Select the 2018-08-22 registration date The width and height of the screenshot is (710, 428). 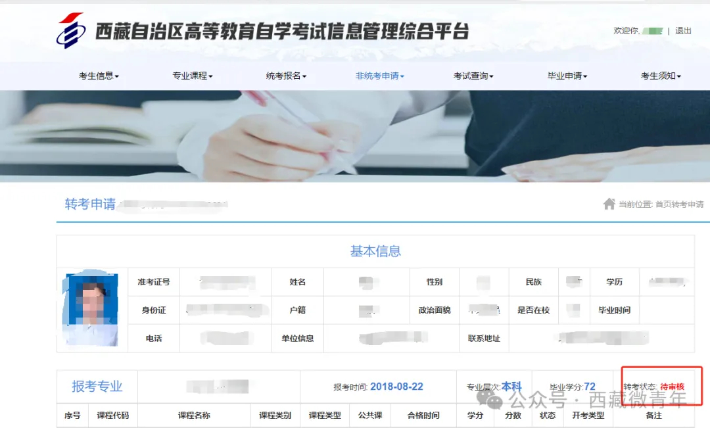396,387
